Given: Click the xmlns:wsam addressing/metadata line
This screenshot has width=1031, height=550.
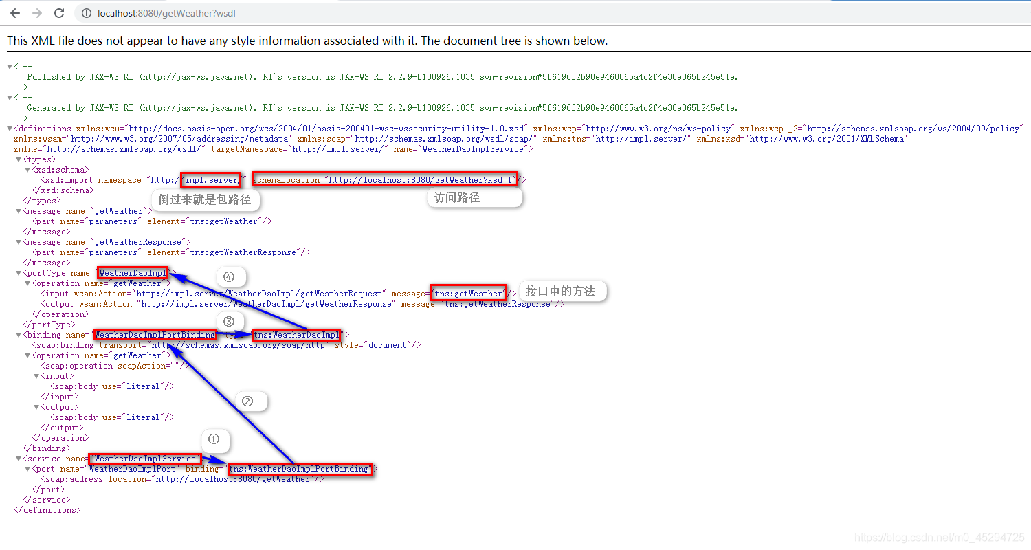Looking at the screenshot, I should (x=461, y=139).
